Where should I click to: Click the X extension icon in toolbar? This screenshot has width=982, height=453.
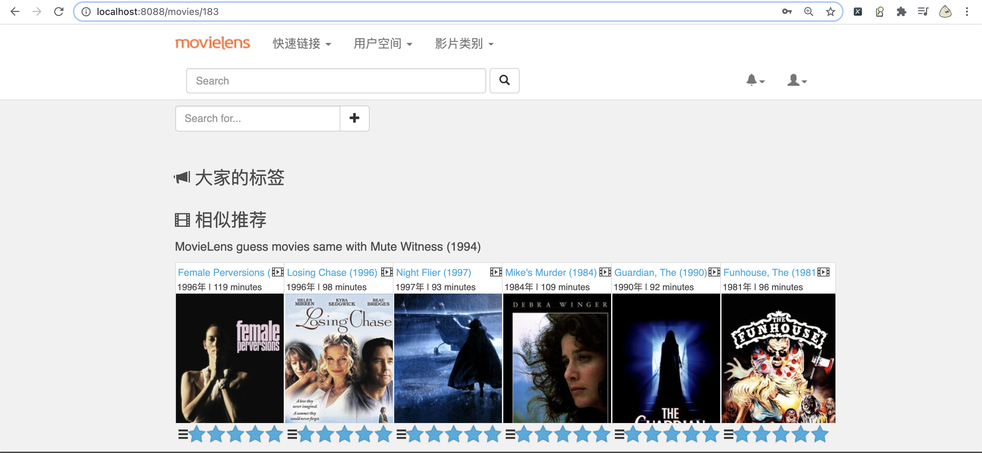[x=858, y=12]
